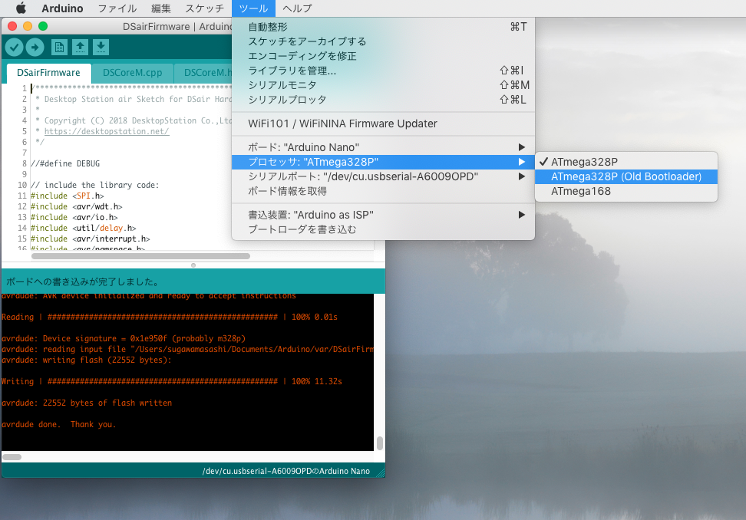Switch to the DSCoreM.cpp tab
Screen dimensions: 746x520
point(132,73)
